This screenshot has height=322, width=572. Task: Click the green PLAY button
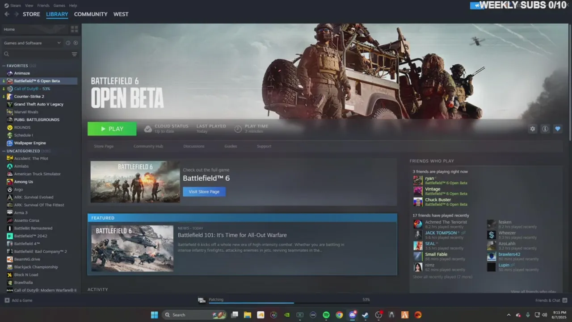112,129
